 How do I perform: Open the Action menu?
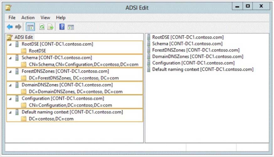pyautogui.click(x=28, y=18)
